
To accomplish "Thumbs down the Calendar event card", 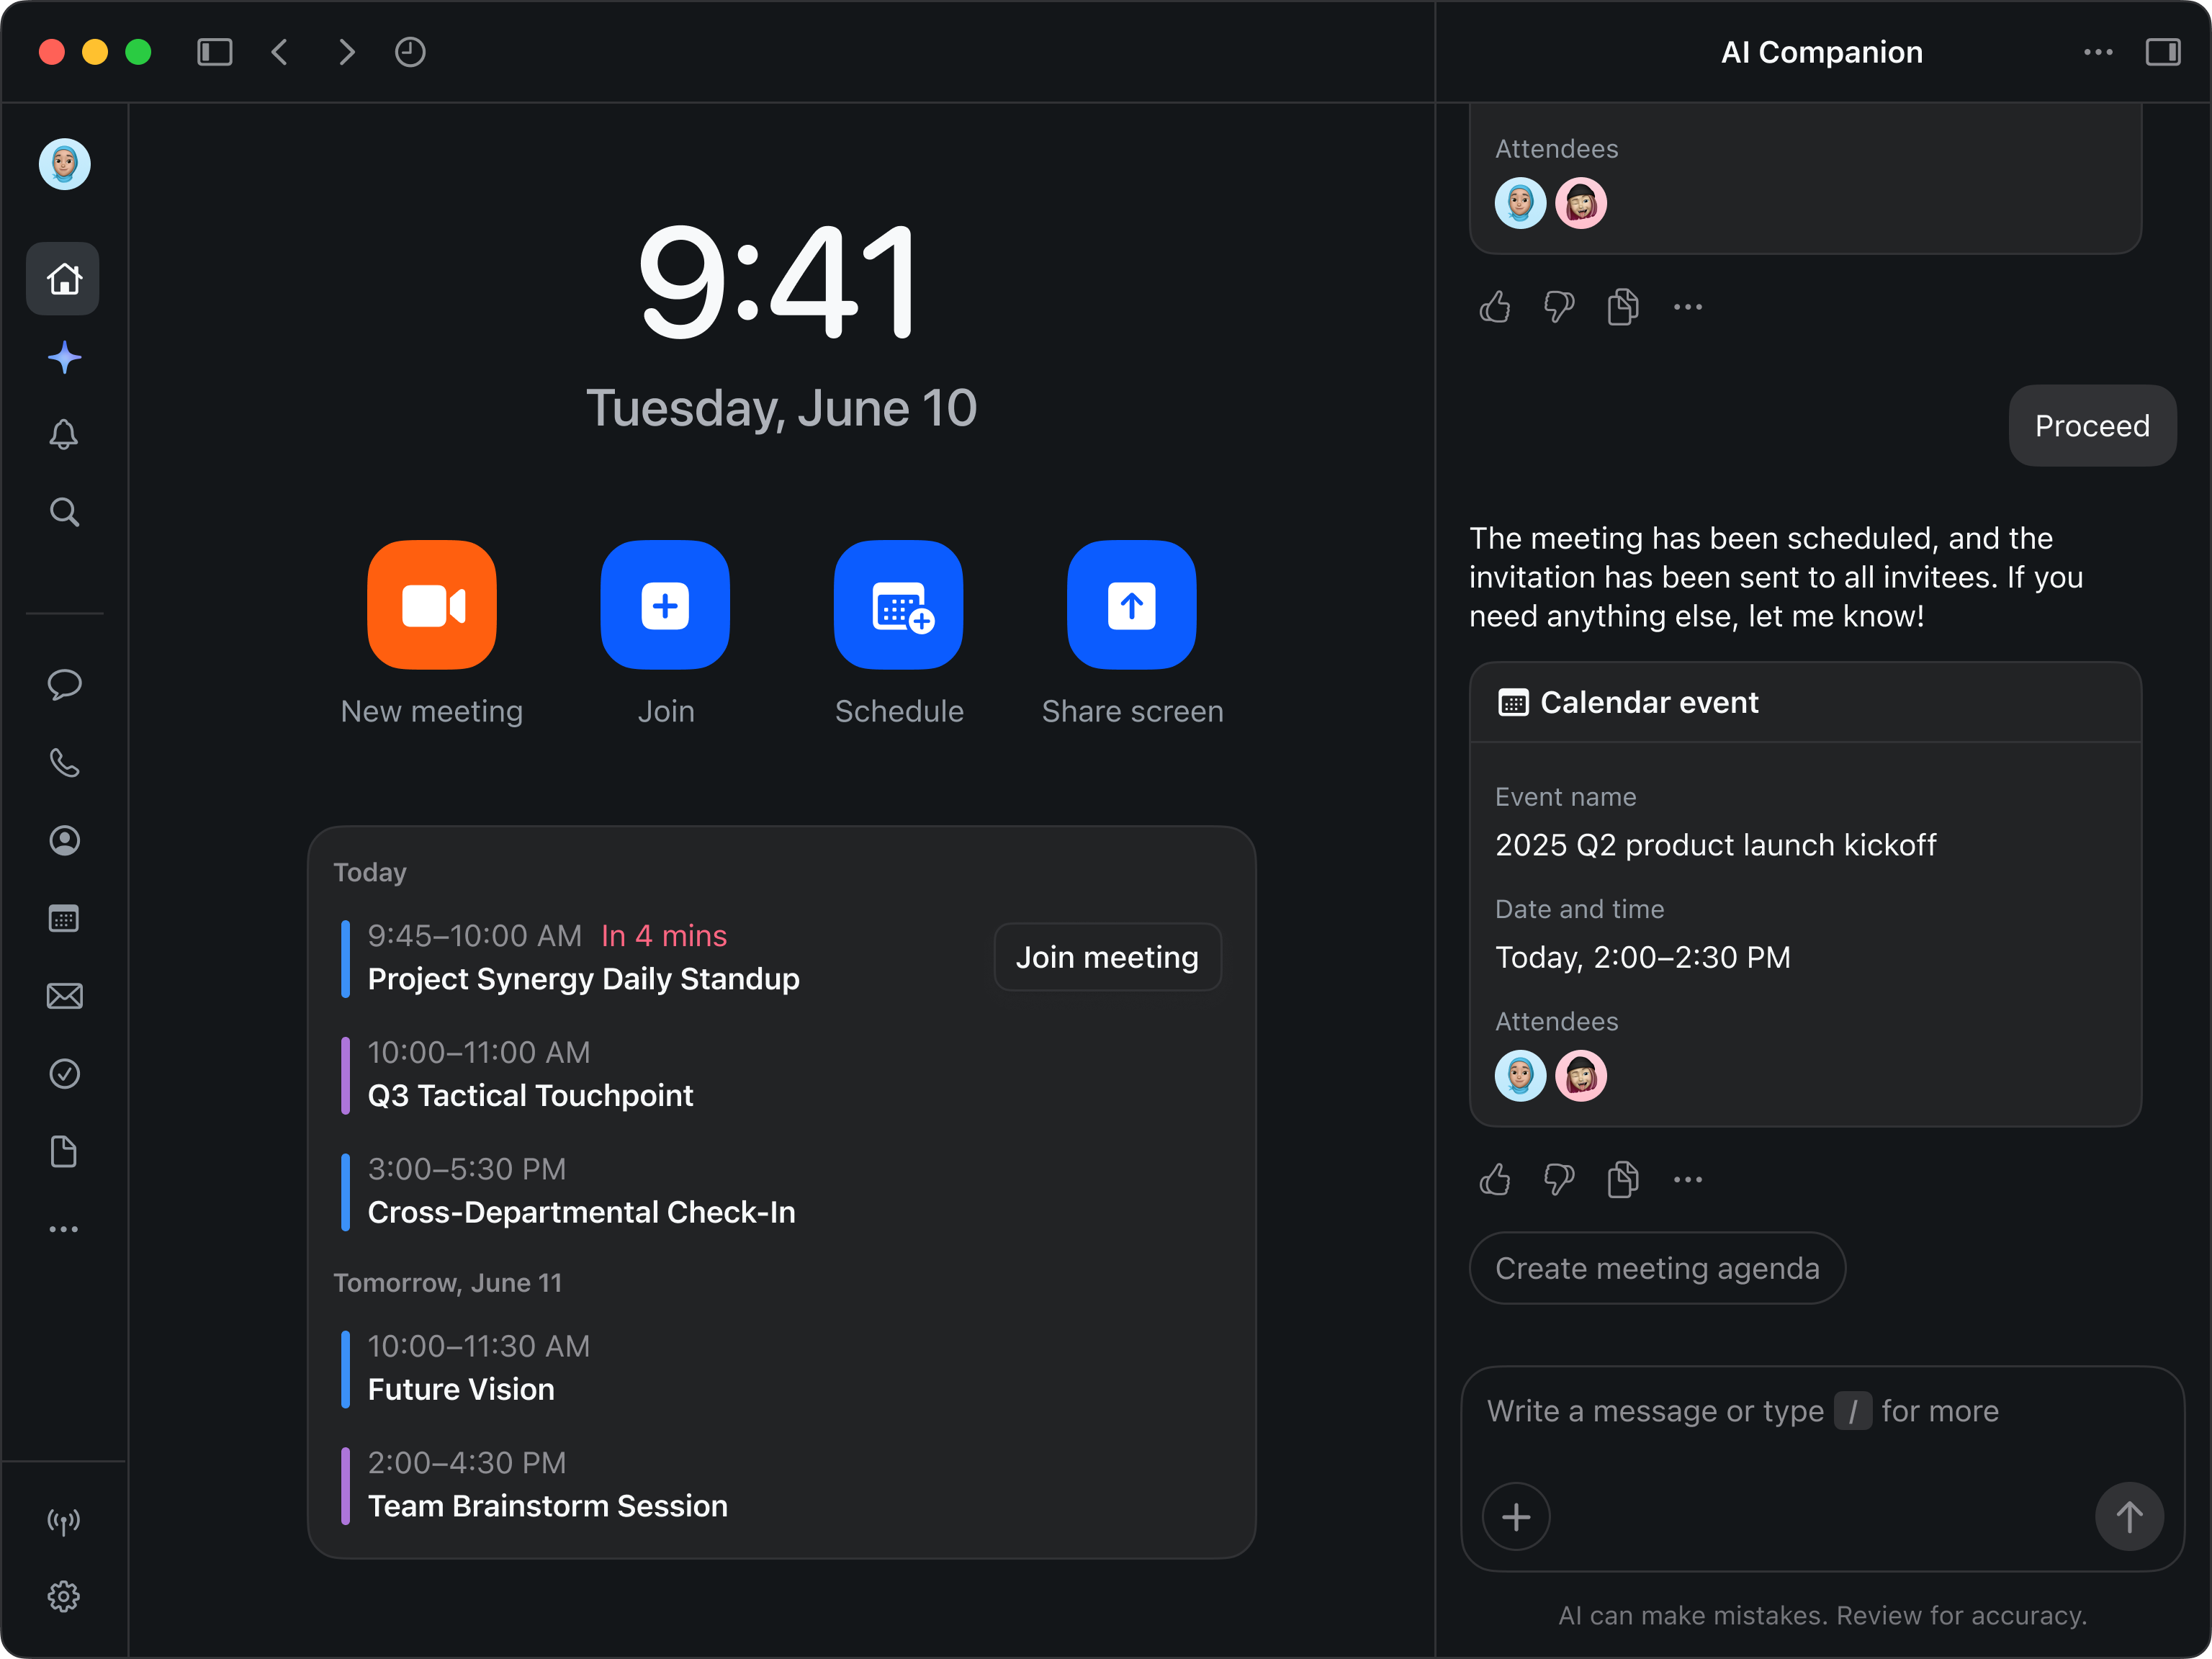I will tap(1557, 1179).
